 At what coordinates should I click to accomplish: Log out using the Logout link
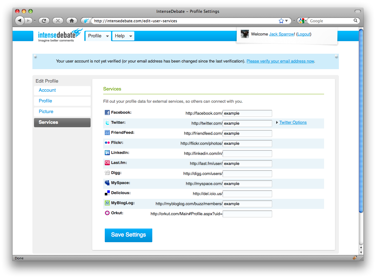(x=304, y=34)
